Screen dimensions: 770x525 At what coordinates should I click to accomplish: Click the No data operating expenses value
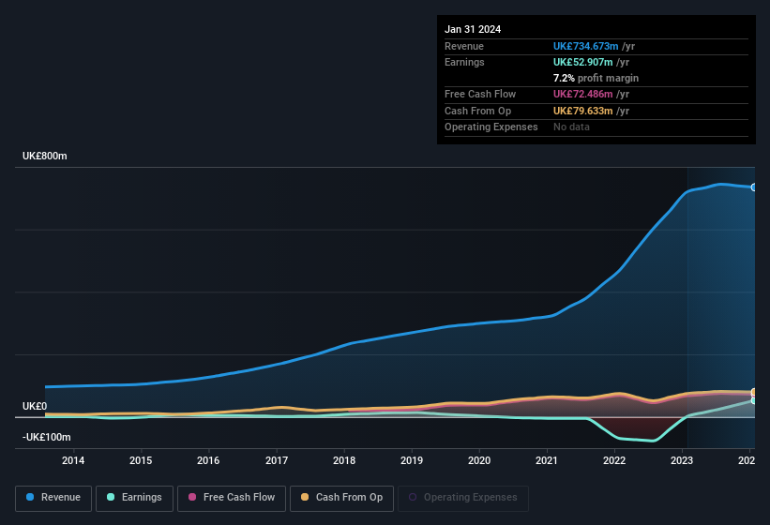click(571, 127)
